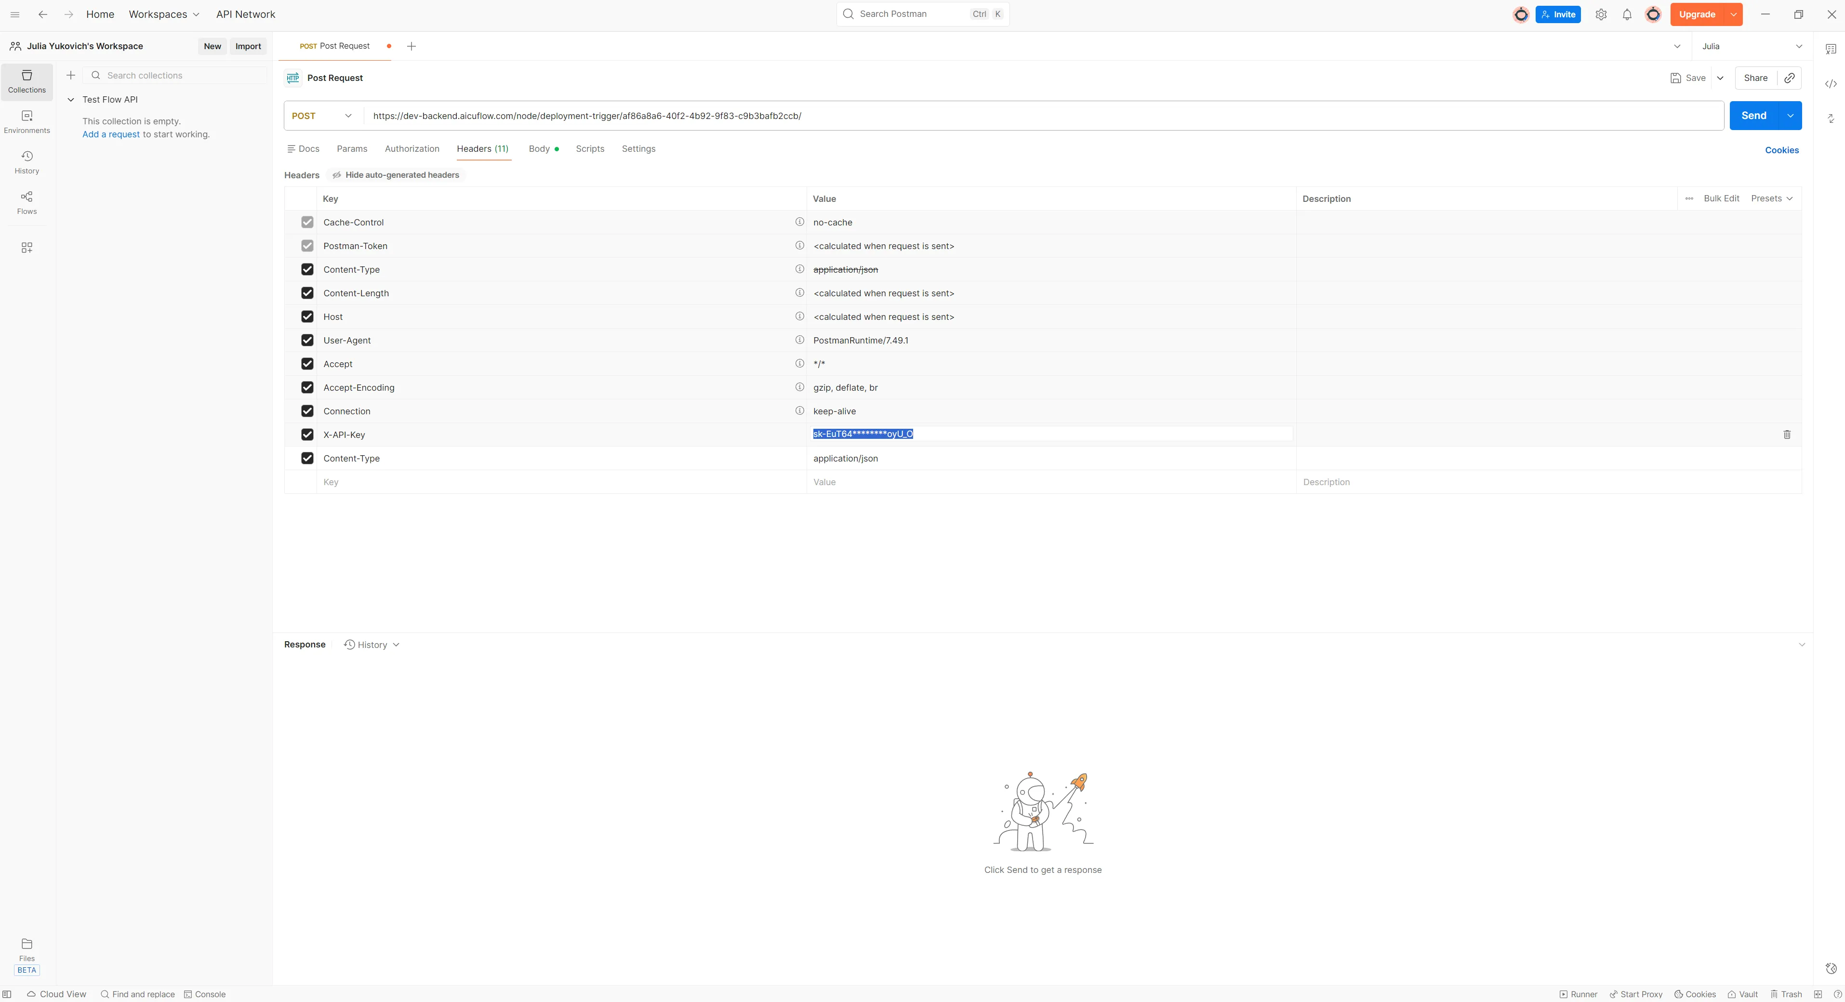Image resolution: width=1845 pixels, height=1002 pixels.
Task: Click the code snippet icon in right sidebar
Action: (1830, 84)
